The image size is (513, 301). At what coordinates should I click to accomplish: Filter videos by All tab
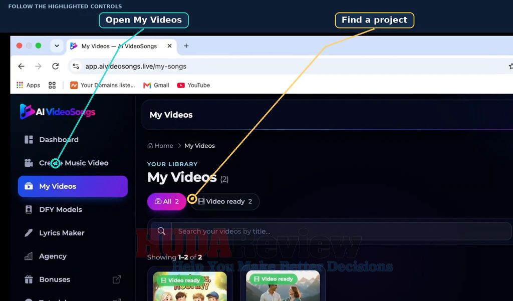point(167,201)
